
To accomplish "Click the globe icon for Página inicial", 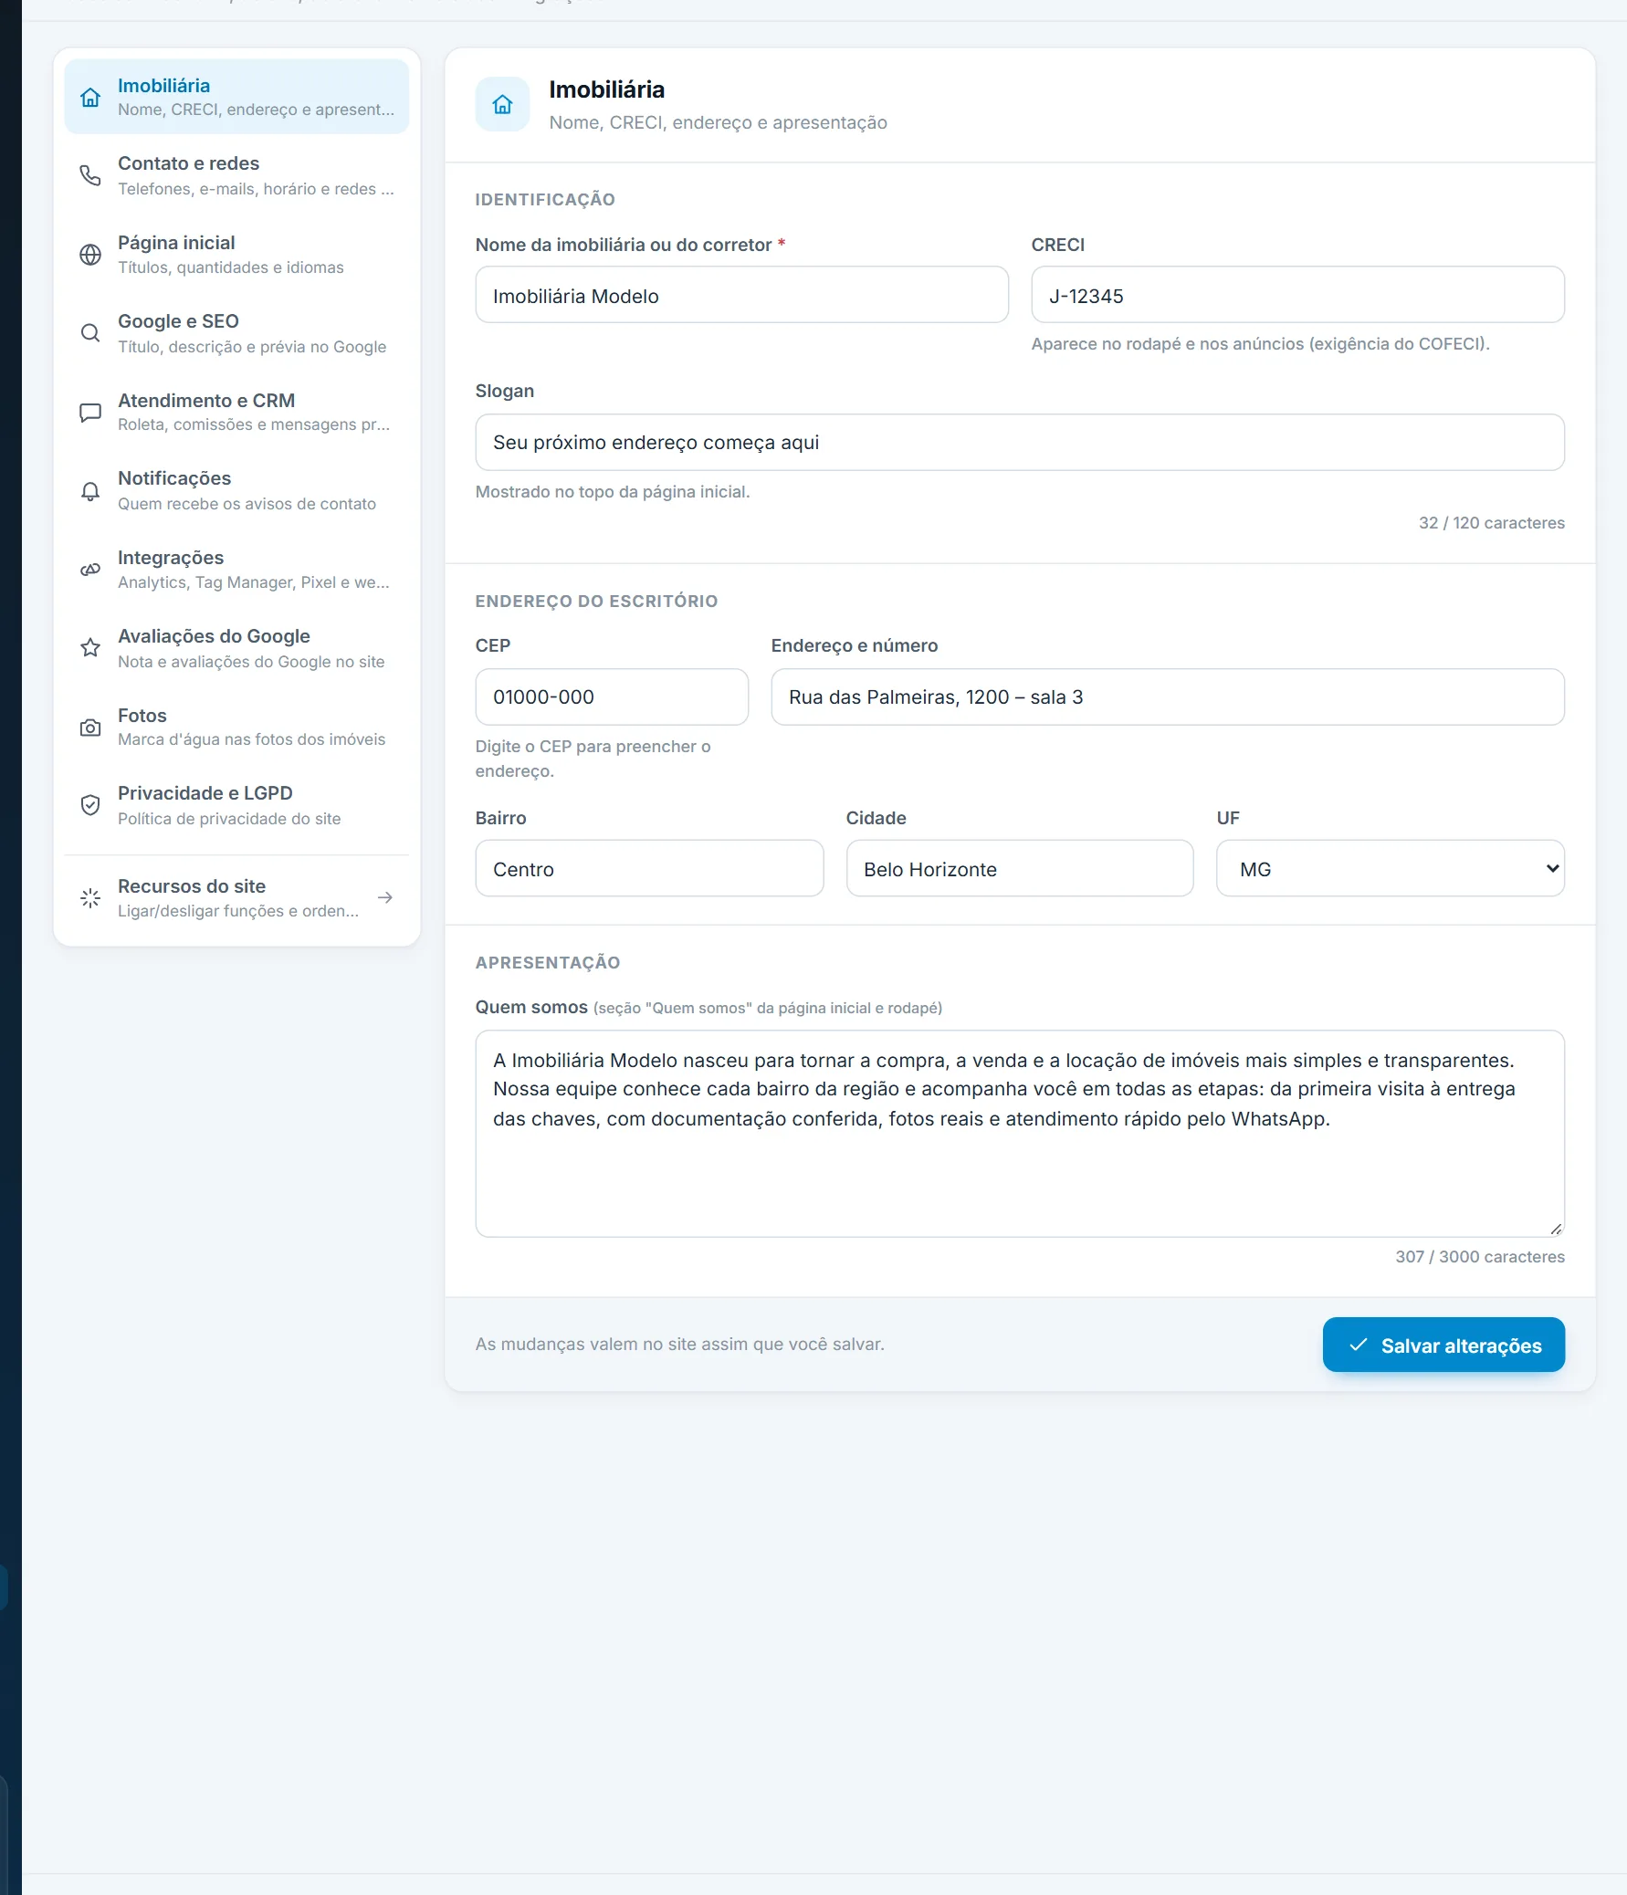I will 89,255.
